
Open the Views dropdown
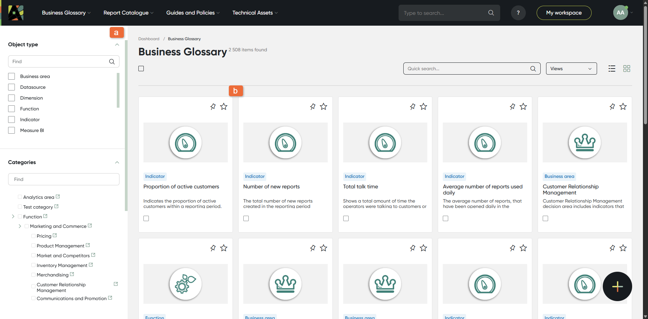[571, 69]
